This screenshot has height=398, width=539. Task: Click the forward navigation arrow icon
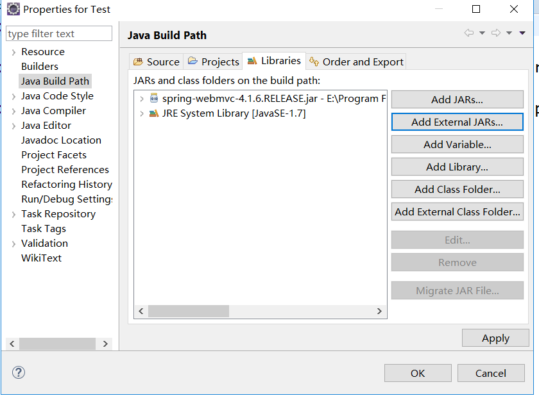(x=496, y=33)
